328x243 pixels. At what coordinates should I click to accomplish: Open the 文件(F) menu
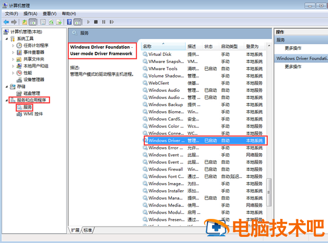[x=11, y=14]
